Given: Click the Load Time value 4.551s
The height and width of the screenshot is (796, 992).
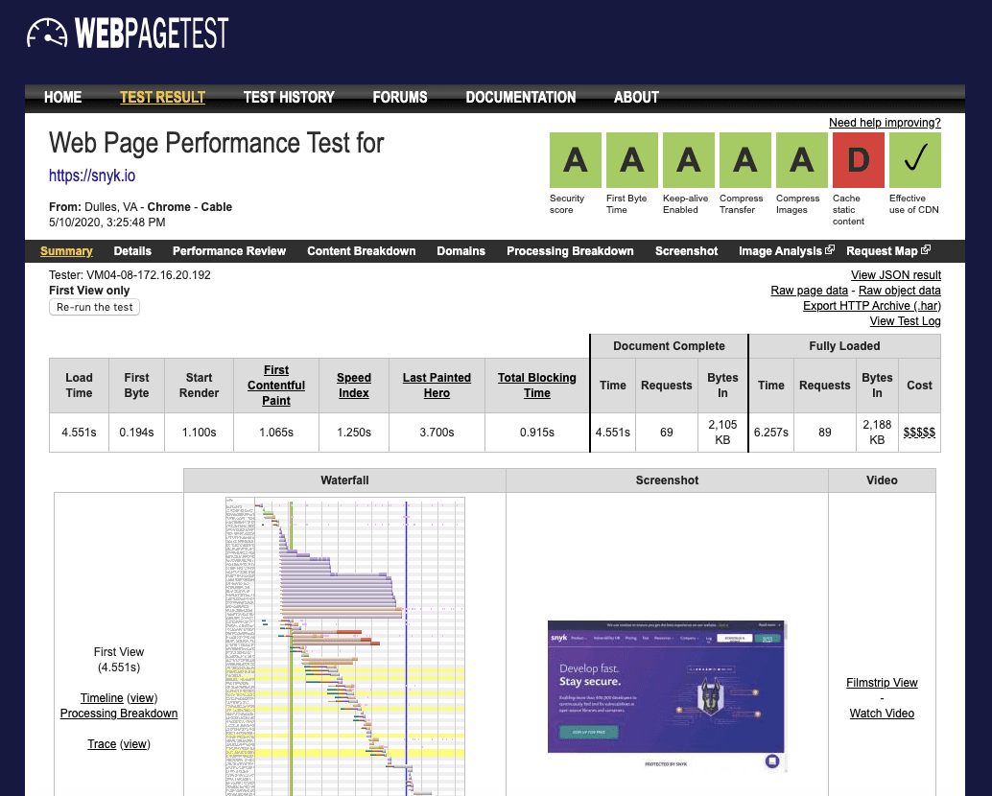Looking at the screenshot, I should click(79, 433).
